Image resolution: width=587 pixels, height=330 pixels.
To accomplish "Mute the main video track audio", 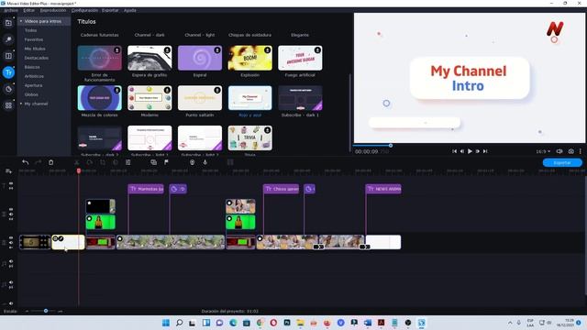I will coord(11,242).
